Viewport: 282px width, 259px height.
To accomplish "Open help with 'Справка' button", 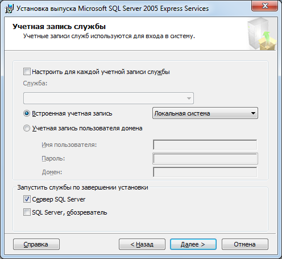I will (36, 244).
